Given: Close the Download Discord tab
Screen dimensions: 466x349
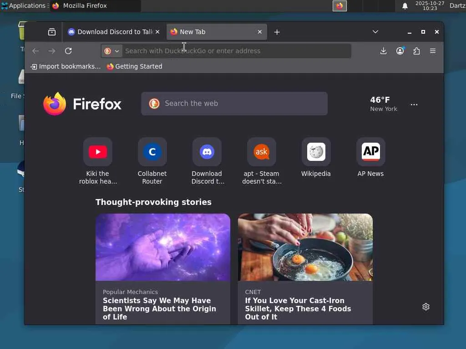Looking at the screenshot, I should tap(157, 32).
